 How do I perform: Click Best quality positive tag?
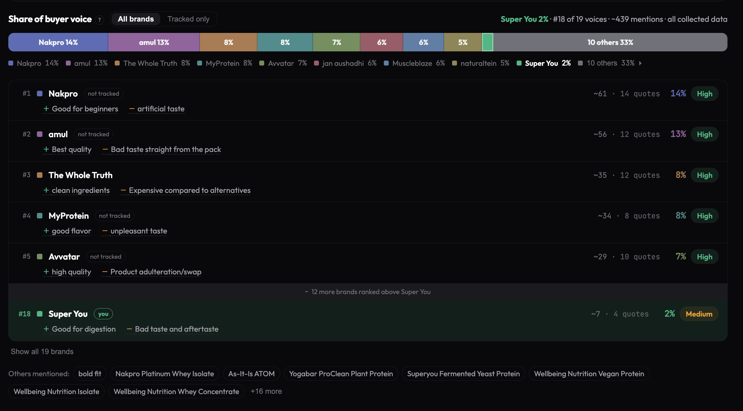(67, 150)
